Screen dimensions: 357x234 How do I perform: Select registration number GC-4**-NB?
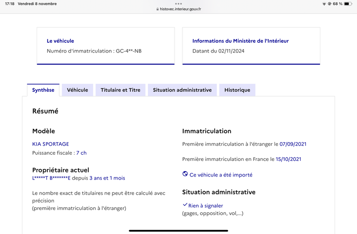129,51
